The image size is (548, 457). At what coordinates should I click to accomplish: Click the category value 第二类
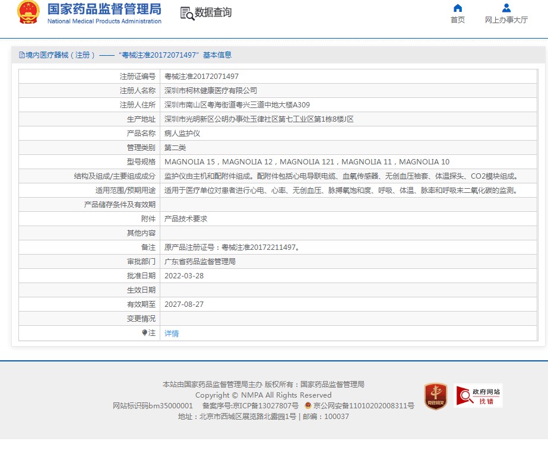[x=175, y=147]
